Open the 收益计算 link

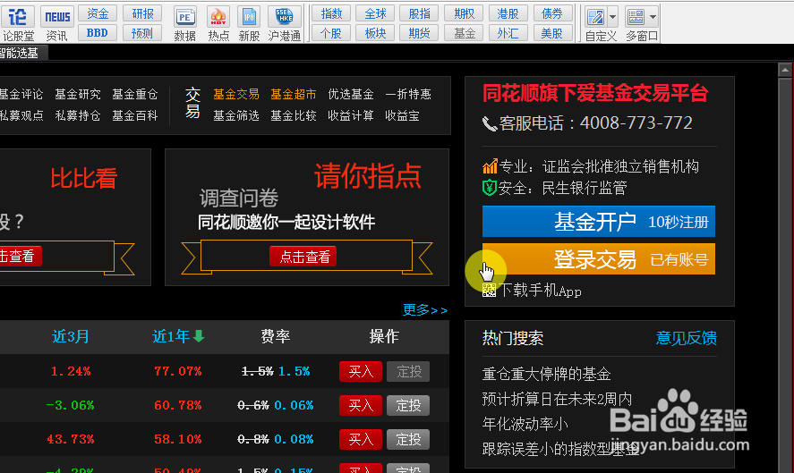pyautogui.click(x=350, y=115)
